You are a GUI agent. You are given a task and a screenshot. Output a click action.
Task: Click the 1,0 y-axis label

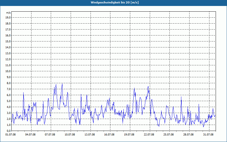9,125
